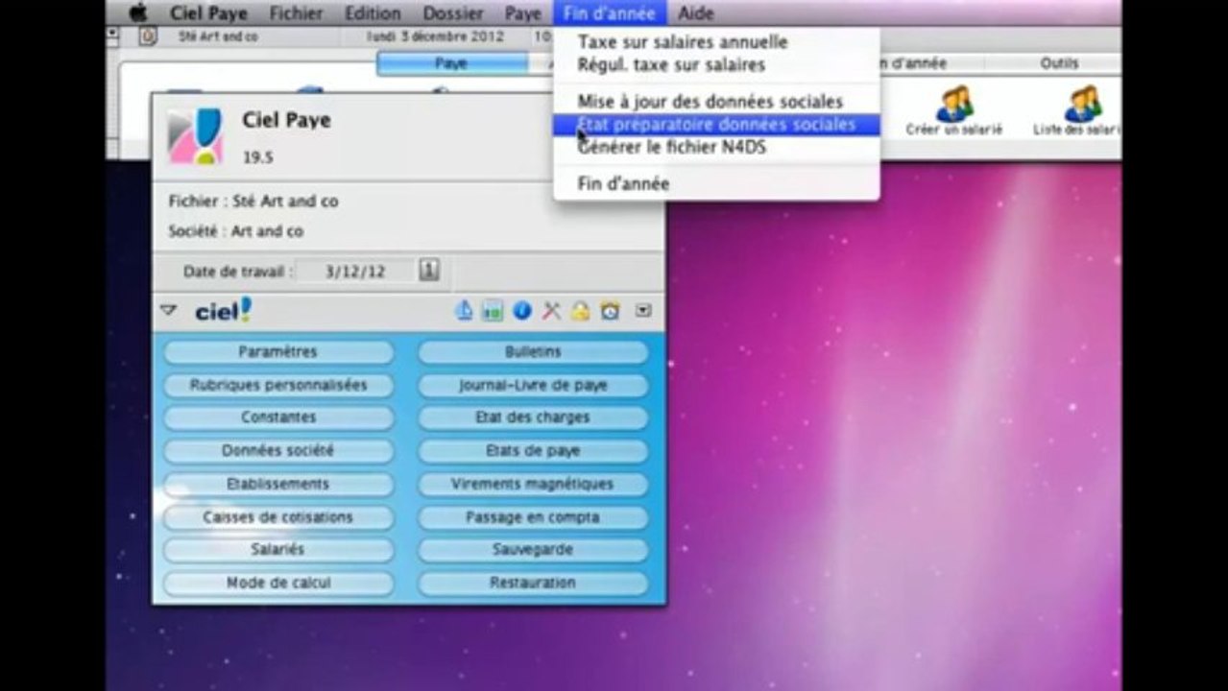Click the Ciel Paye application logo
Viewport: 1228px width, 691px height.
(196, 136)
